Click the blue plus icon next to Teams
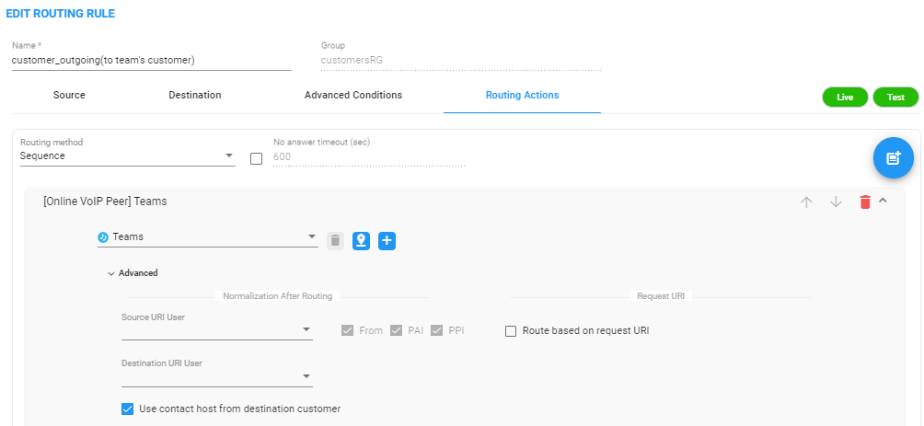The width and height of the screenshot is (924, 426). 387,240
